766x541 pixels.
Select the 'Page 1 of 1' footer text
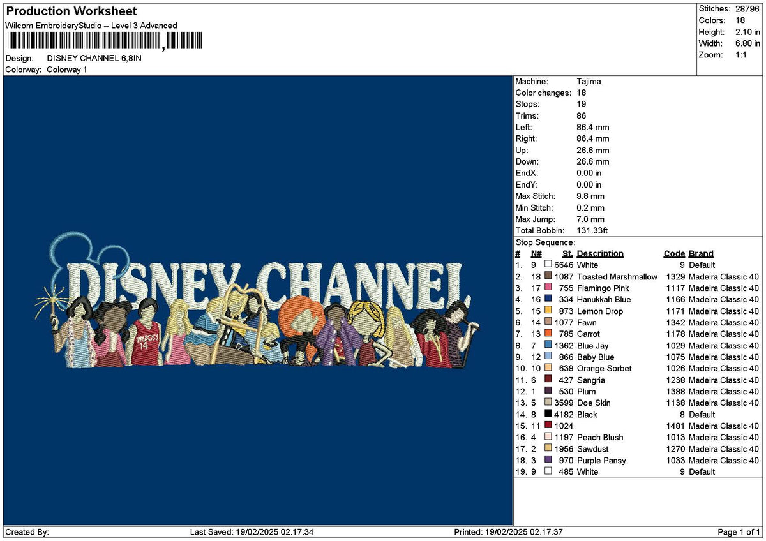click(x=739, y=532)
